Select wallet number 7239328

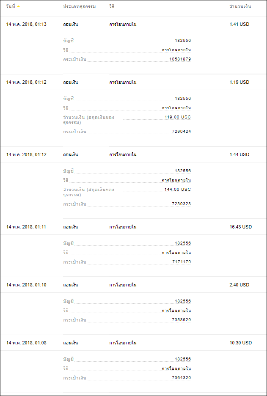pyautogui.click(x=182, y=204)
